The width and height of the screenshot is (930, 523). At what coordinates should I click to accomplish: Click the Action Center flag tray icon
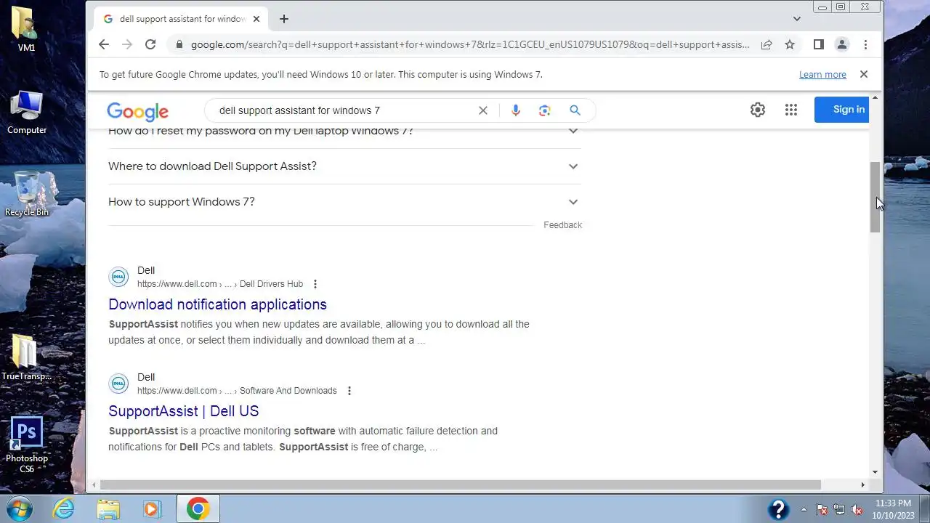coord(822,509)
